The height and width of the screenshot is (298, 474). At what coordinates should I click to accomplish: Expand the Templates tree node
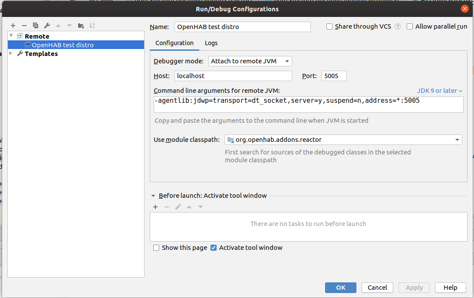tap(11, 54)
